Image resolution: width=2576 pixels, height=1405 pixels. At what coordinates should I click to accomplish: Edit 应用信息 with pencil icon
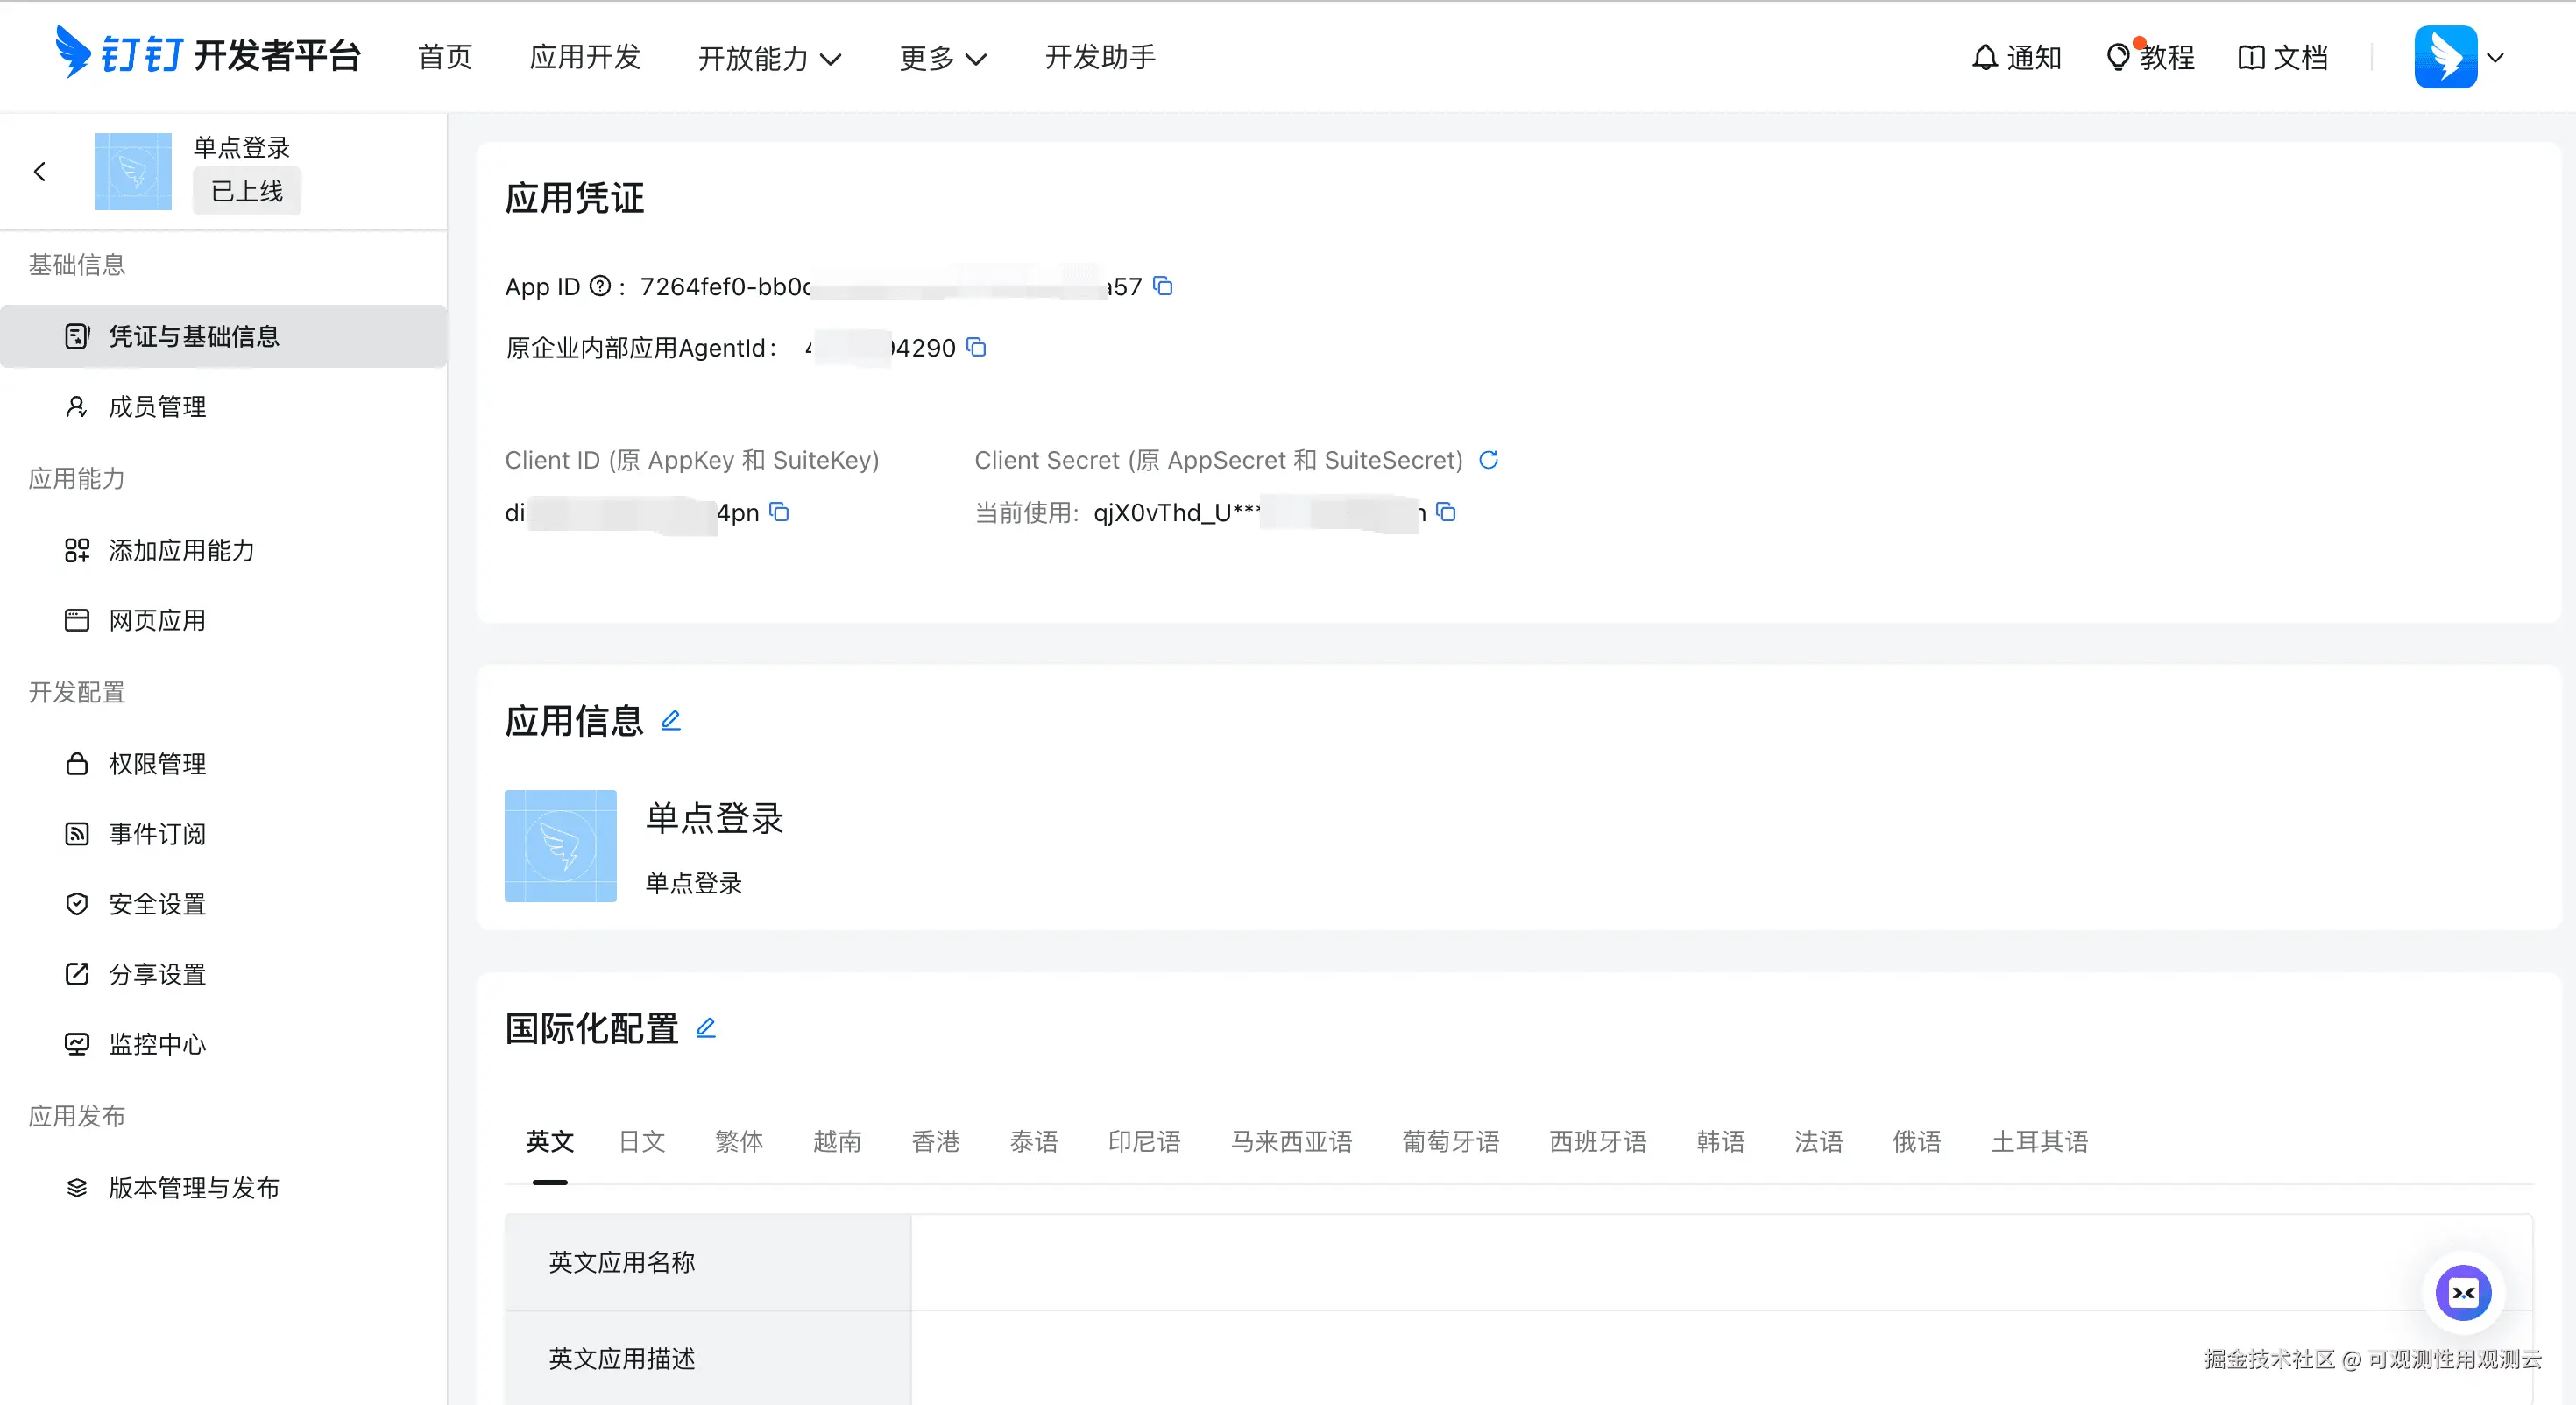(x=671, y=721)
